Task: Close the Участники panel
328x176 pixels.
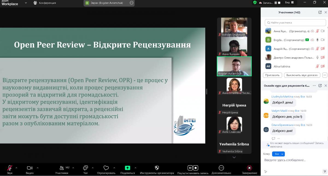Action: [x=326, y=12]
